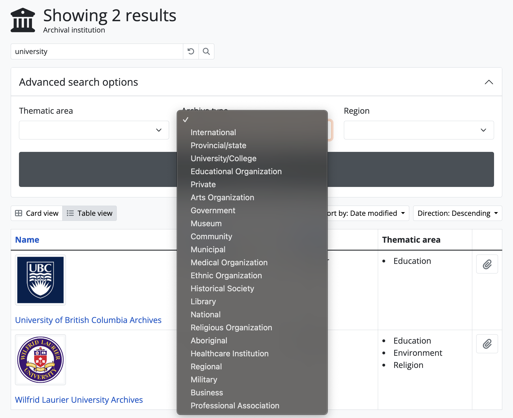The height and width of the screenshot is (418, 513).
Task: Open Wilfrid Laurier University Archives link
Action: (79, 400)
